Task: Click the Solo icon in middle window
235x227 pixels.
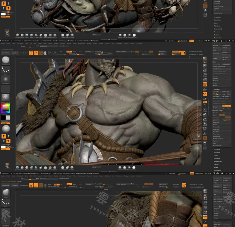Action: pyautogui.click(x=205, y=143)
